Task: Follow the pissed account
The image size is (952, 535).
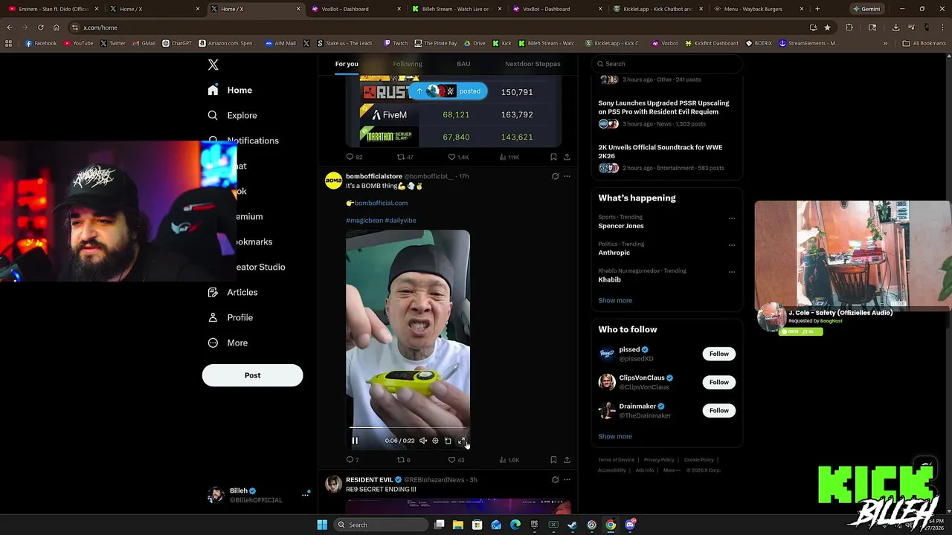Action: point(718,354)
